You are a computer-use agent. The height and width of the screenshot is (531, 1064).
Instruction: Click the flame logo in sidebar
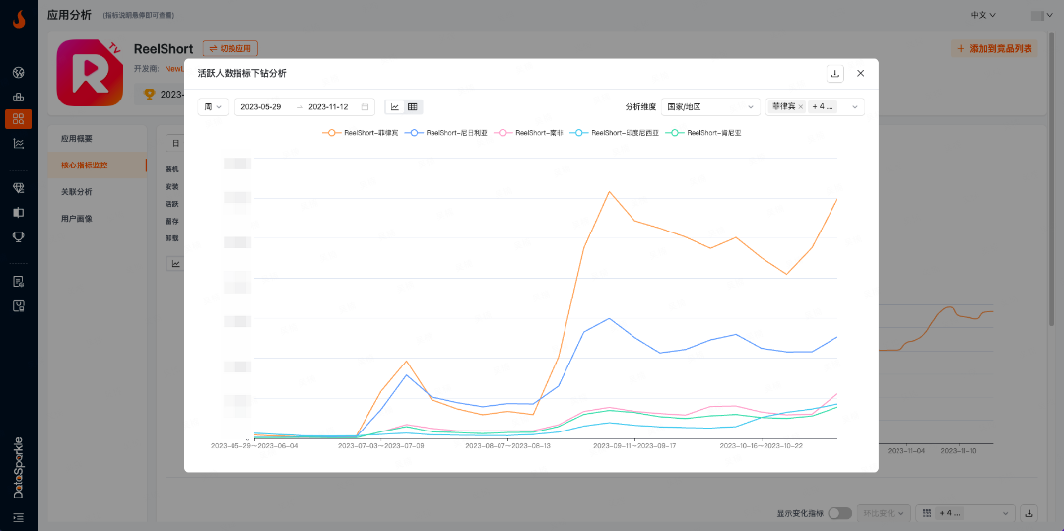pyautogui.click(x=19, y=19)
